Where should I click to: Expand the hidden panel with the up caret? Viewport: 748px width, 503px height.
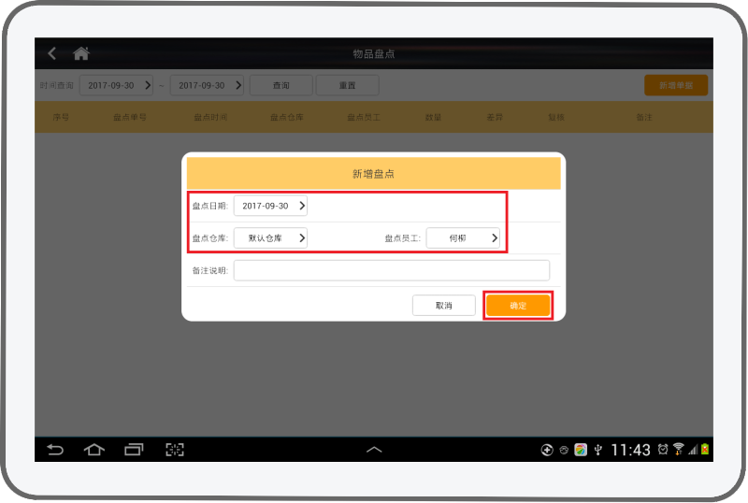coord(374,450)
